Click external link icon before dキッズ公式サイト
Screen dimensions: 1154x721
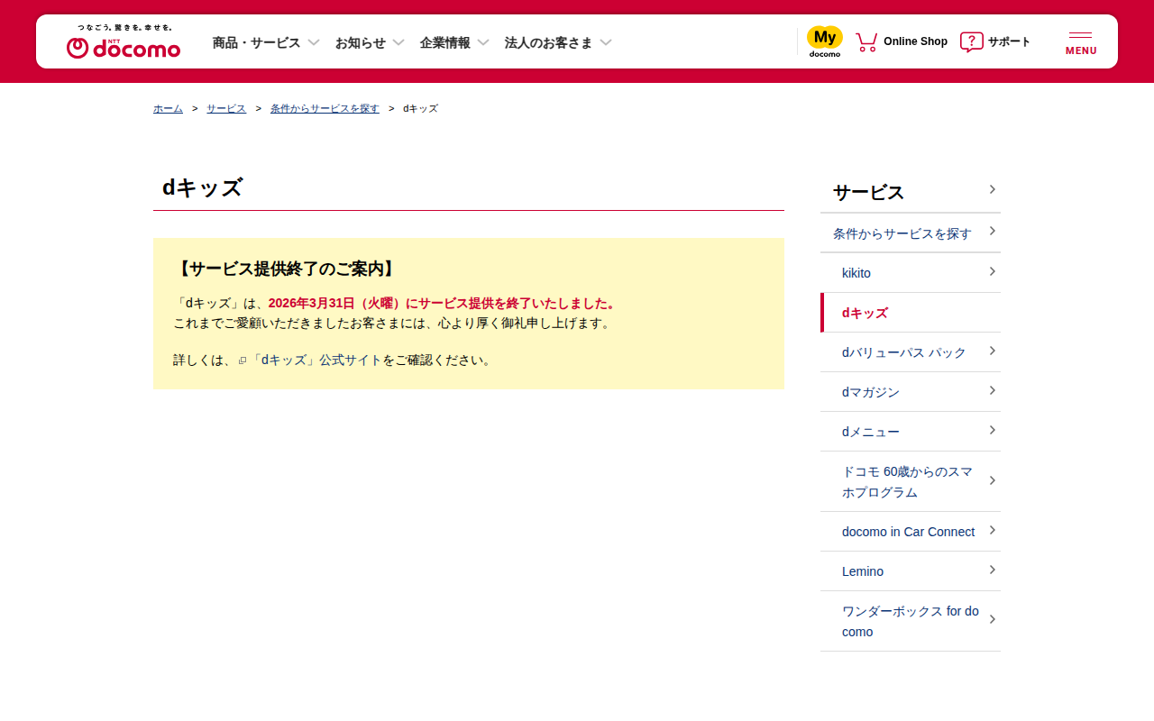pos(243,360)
